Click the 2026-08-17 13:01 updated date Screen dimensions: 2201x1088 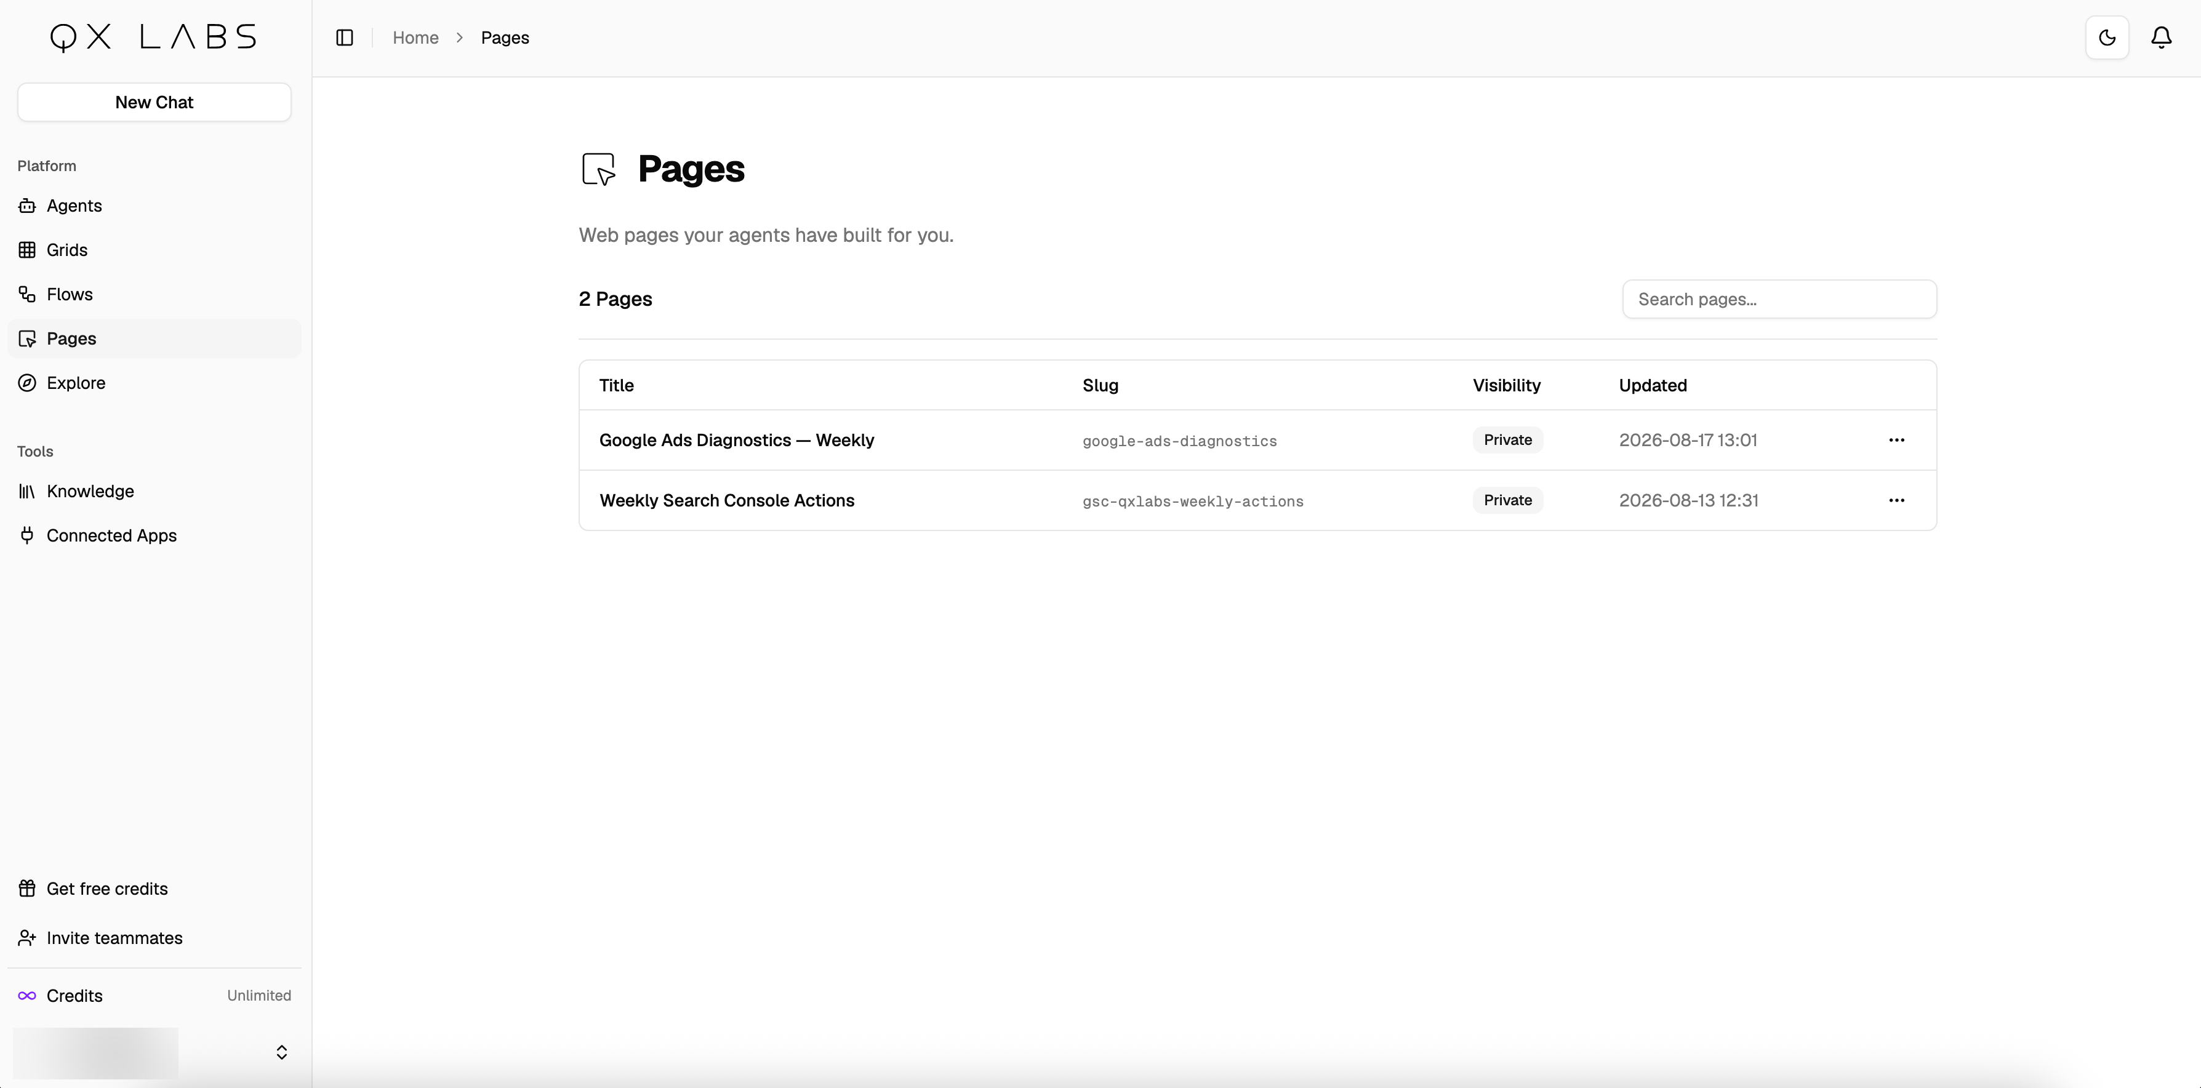click(x=1688, y=441)
